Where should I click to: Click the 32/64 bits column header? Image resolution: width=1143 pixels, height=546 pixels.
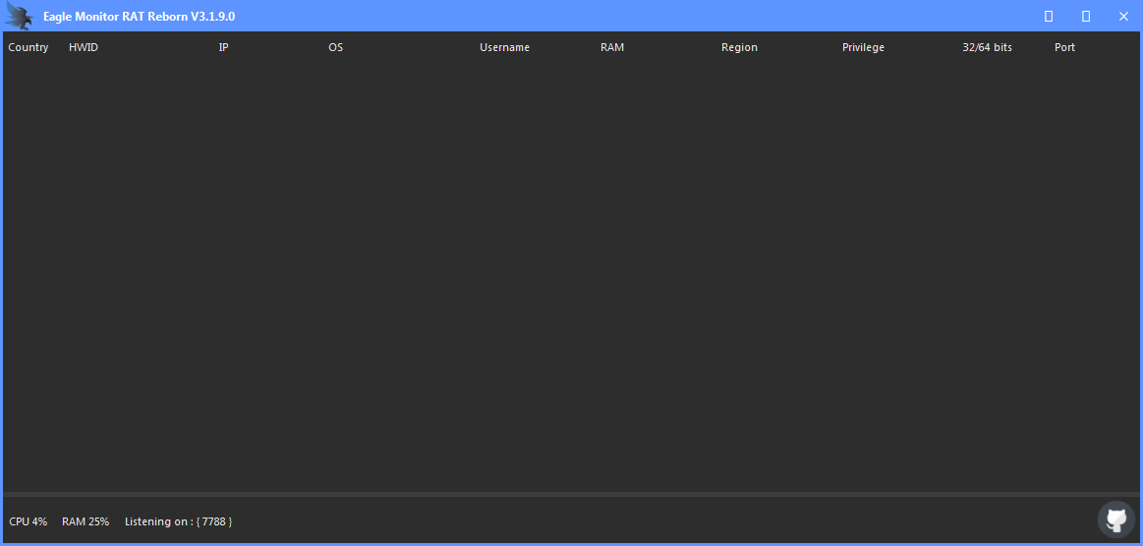pyautogui.click(x=987, y=47)
